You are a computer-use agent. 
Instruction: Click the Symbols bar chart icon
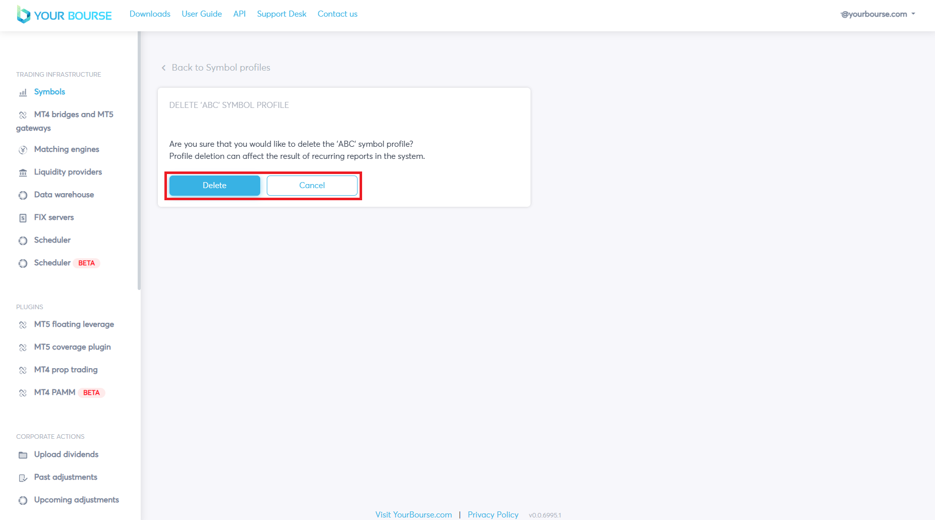pos(23,92)
